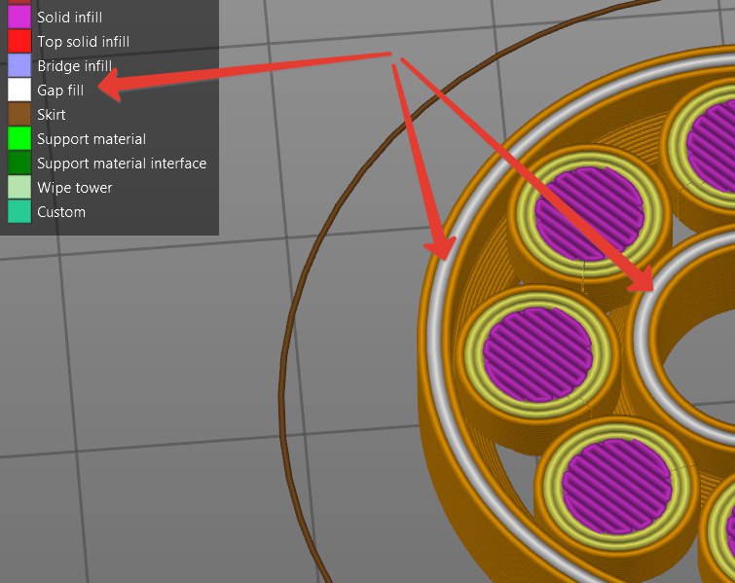Select the 'Wipe tower' legend label
735x583 pixels.
75,188
